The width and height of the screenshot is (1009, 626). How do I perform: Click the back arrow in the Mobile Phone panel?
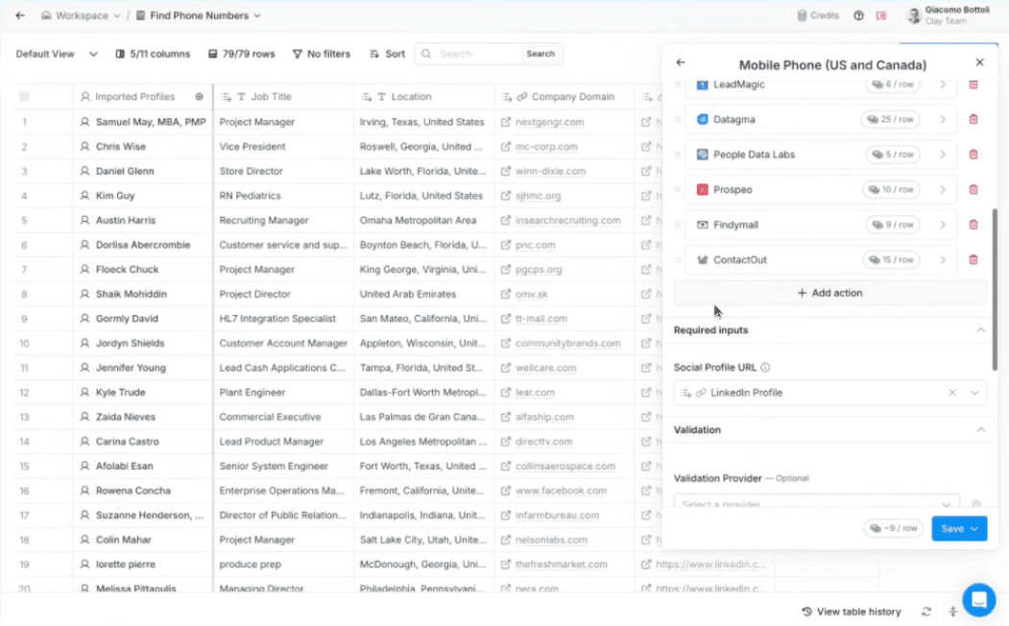(x=681, y=61)
